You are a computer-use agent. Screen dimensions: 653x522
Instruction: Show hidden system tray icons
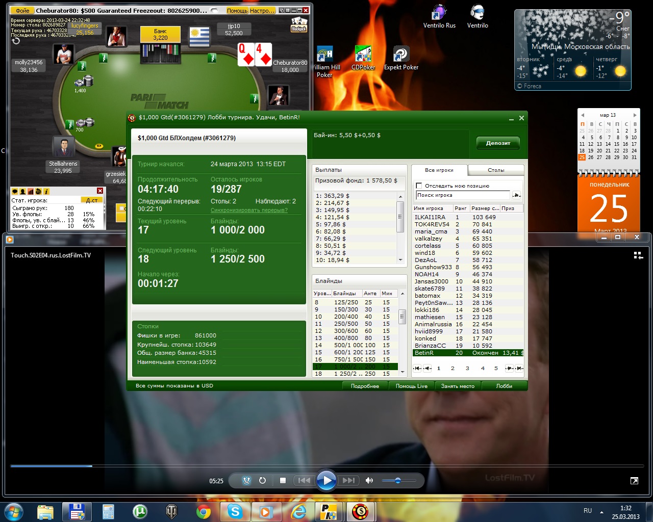[x=601, y=511]
